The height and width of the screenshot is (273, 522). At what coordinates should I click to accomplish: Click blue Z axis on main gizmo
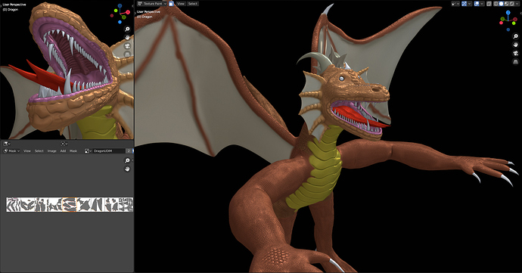[x=508, y=13]
